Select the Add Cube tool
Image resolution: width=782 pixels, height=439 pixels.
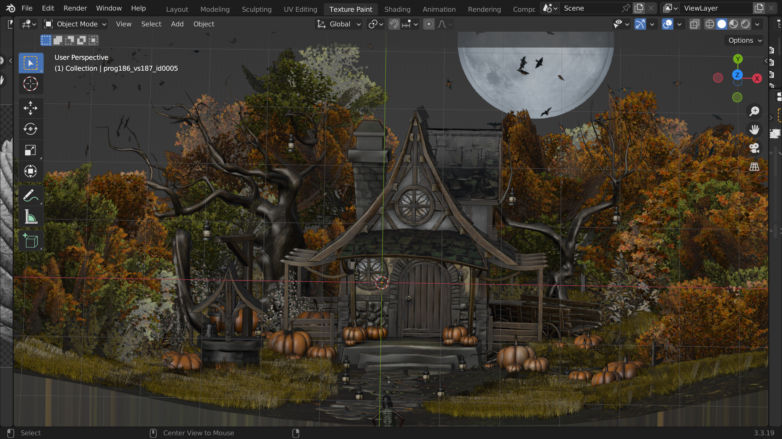click(31, 241)
